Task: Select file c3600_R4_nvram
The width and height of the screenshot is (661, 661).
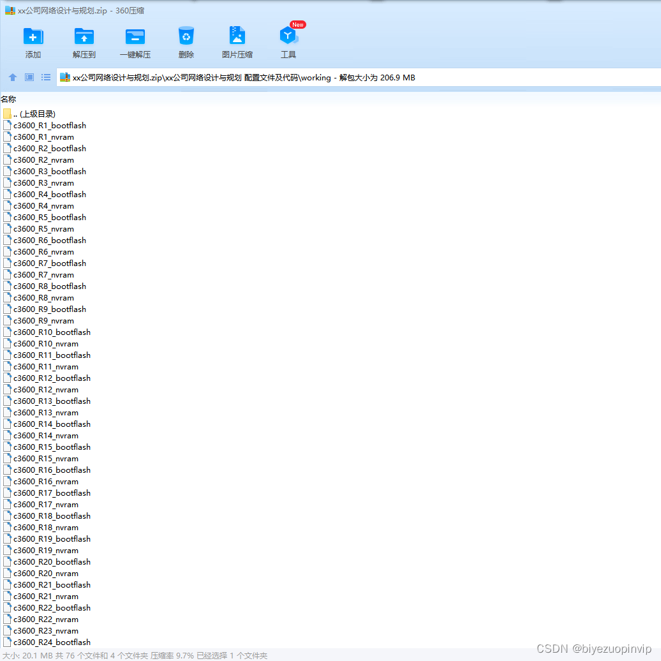Action: pyautogui.click(x=38, y=206)
